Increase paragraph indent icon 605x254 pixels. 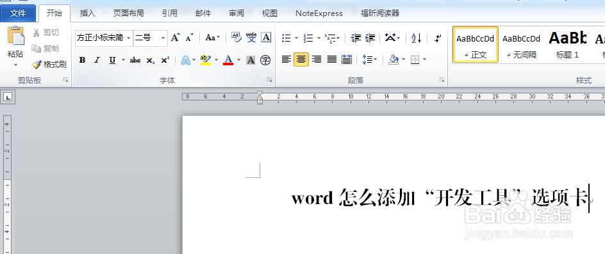click(370, 38)
